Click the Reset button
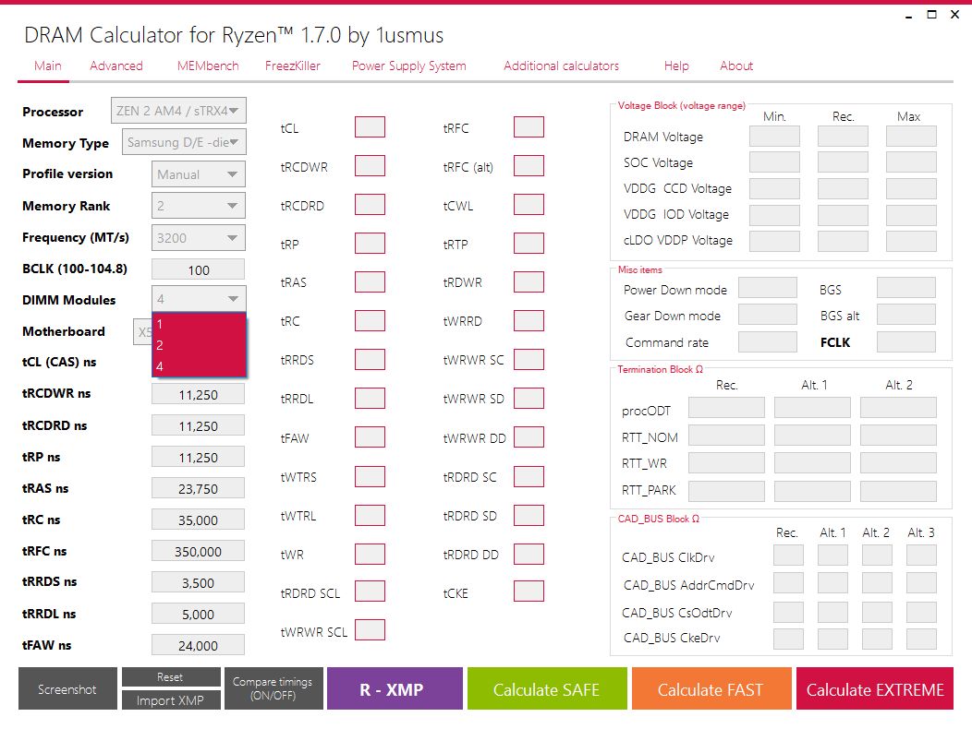The image size is (972, 729). click(x=171, y=677)
